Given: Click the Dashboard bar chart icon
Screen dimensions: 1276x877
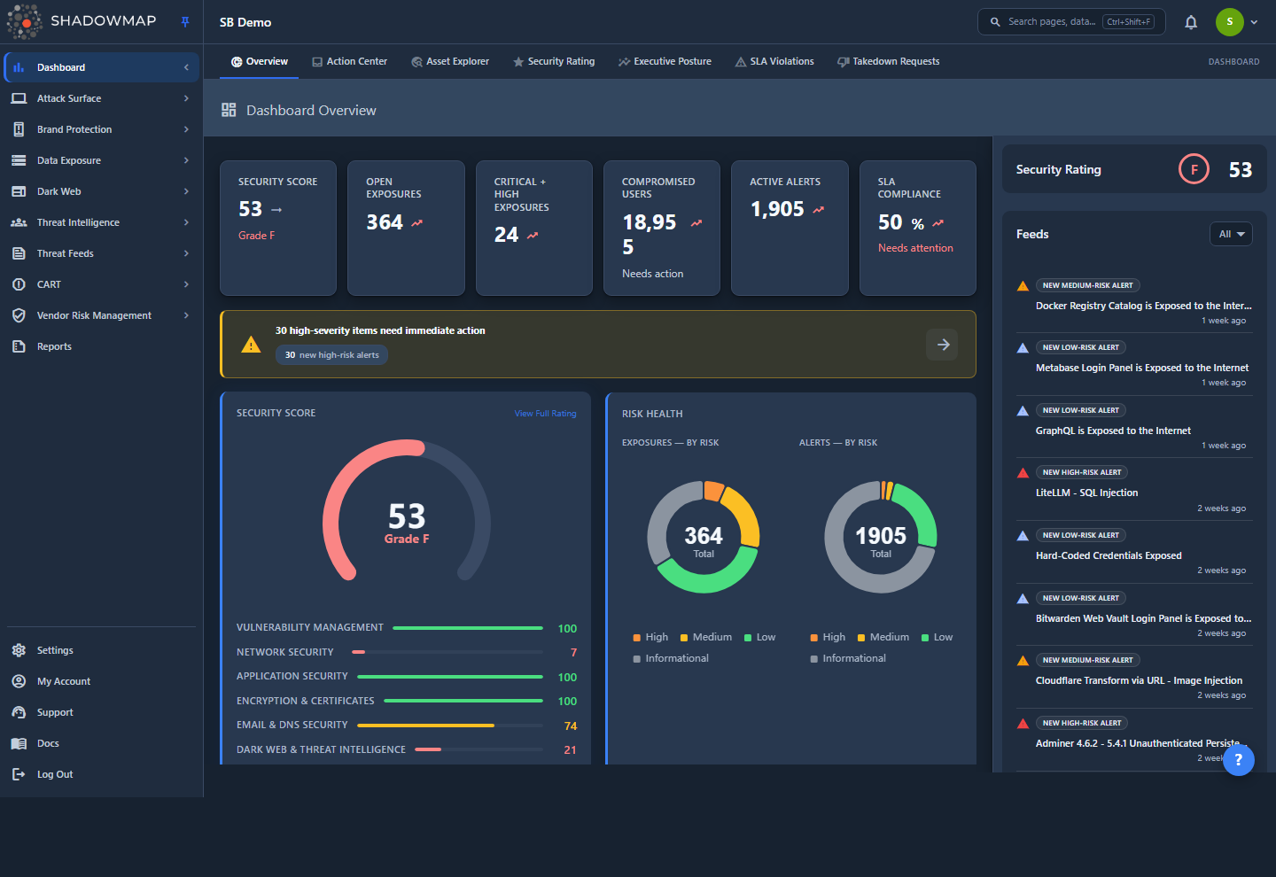Looking at the screenshot, I should point(19,67).
